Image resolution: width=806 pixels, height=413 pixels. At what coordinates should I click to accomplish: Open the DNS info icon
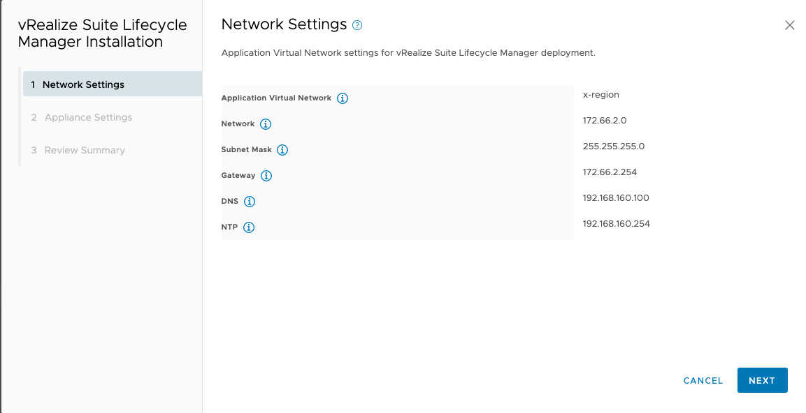pos(250,202)
